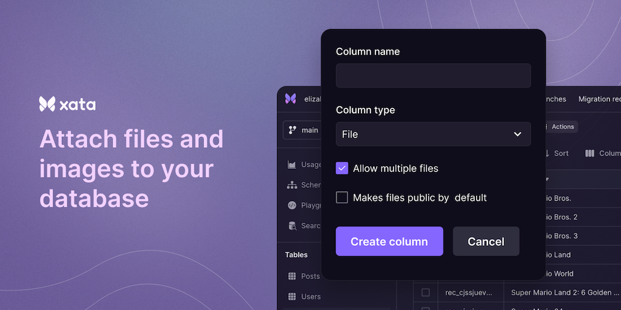Click the branch icon next to main
The image size is (621, 310).
[292, 130]
